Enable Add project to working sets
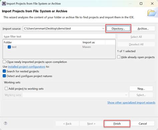158x130 pixels. [x=6, y=88]
